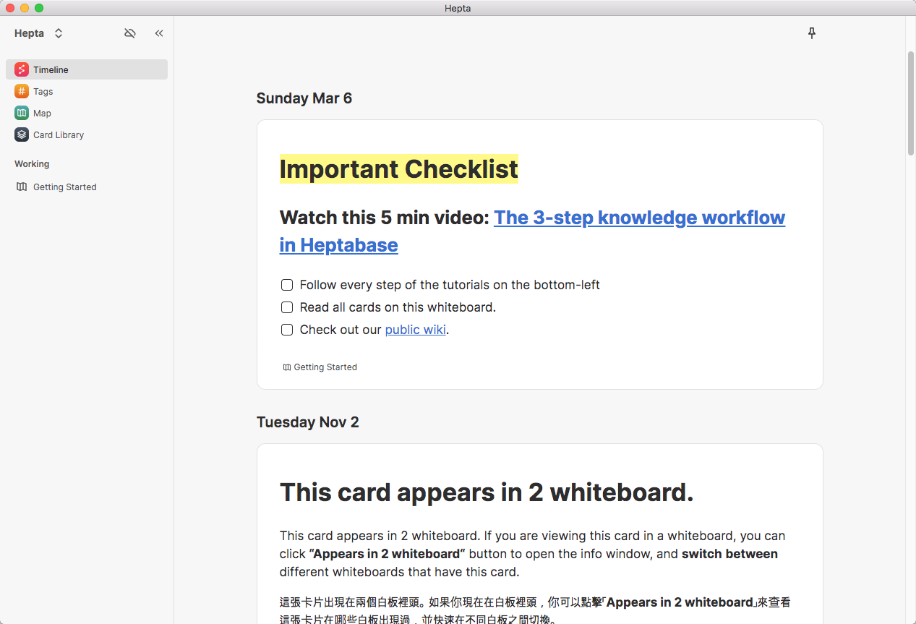The image size is (916, 624).
Task: Click the 'Sunday Mar 6' date heading
Action: click(304, 98)
